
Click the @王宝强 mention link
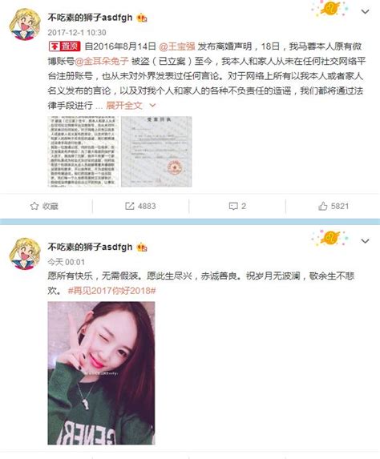tap(177, 46)
